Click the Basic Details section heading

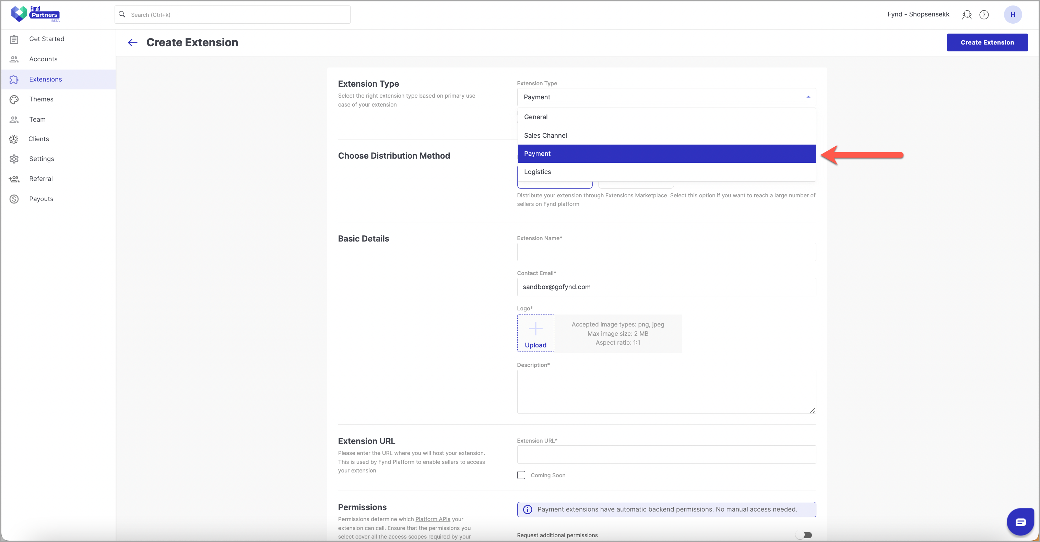click(x=363, y=239)
